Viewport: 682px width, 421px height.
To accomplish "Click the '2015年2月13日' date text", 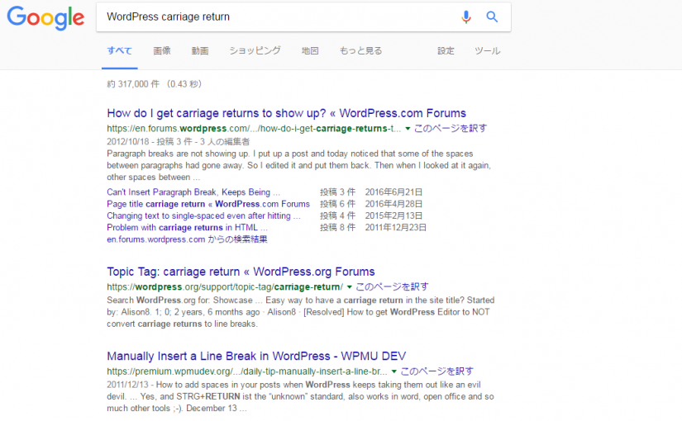I will point(393,215).
